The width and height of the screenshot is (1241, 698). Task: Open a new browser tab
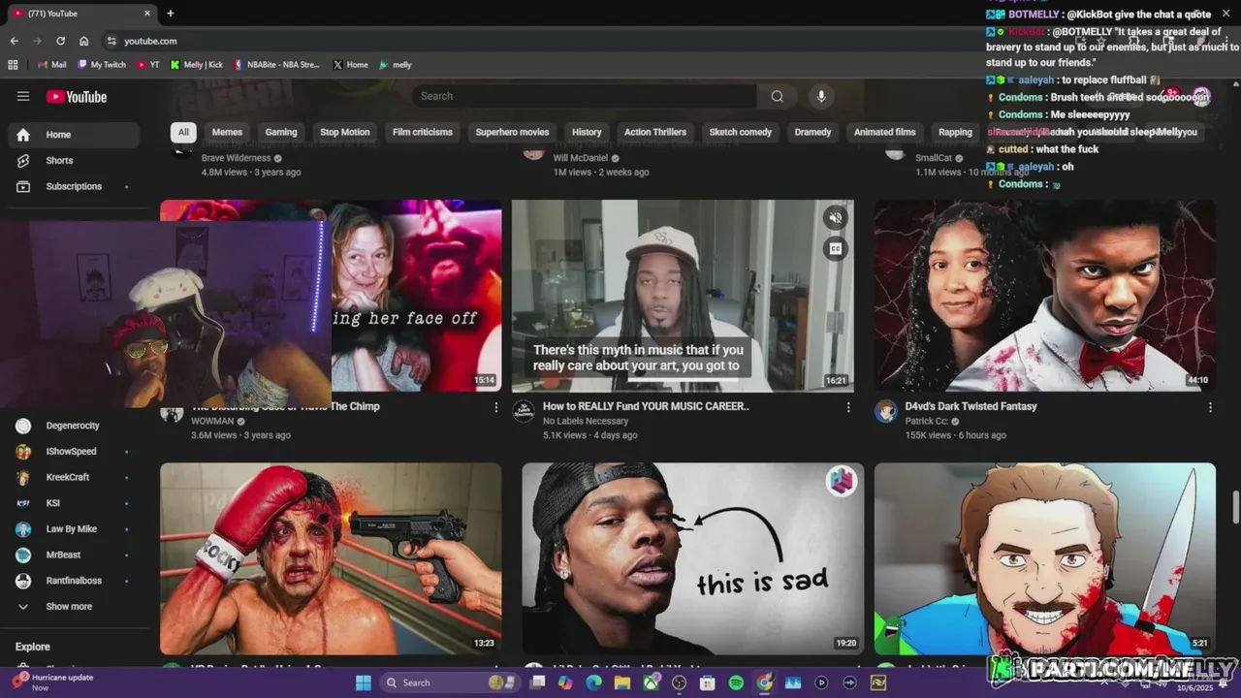coord(171,14)
